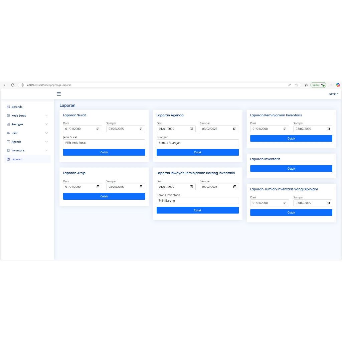Open calendar picker for Laporan Agenda Sampai date
Viewport: 342px width, 342px height.
235,129
